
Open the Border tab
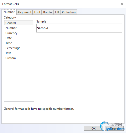[x=48, y=12]
